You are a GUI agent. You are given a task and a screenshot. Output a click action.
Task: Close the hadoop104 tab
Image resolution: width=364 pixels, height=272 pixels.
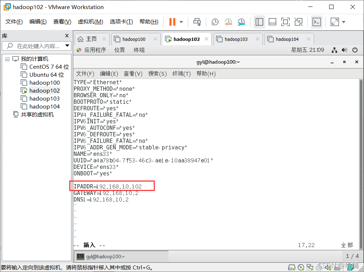click(309, 39)
